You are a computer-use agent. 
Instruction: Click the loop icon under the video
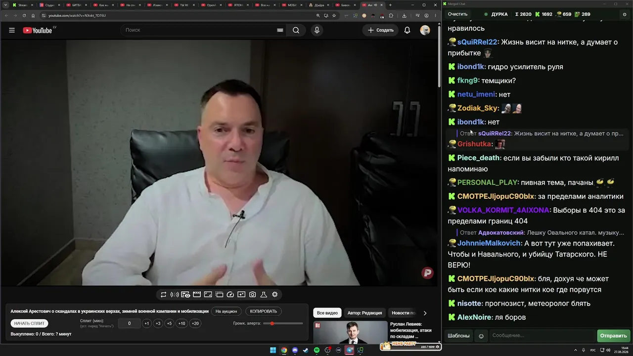pyautogui.click(x=164, y=295)
